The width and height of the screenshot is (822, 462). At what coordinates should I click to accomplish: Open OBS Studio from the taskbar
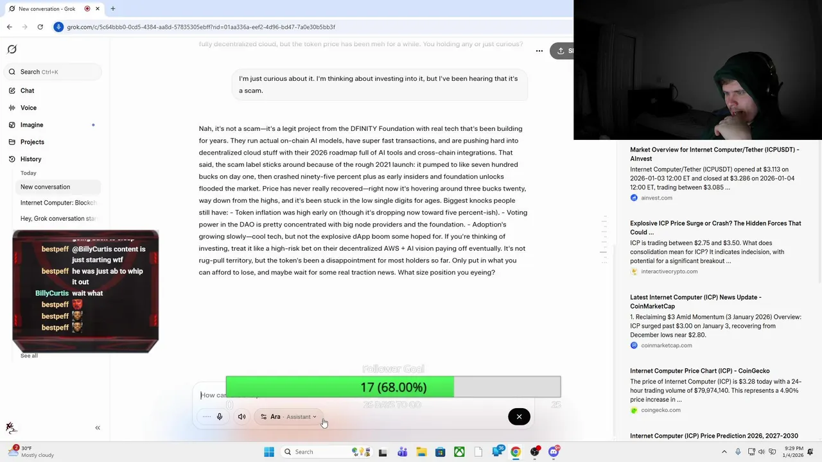(x=535, y=452)
